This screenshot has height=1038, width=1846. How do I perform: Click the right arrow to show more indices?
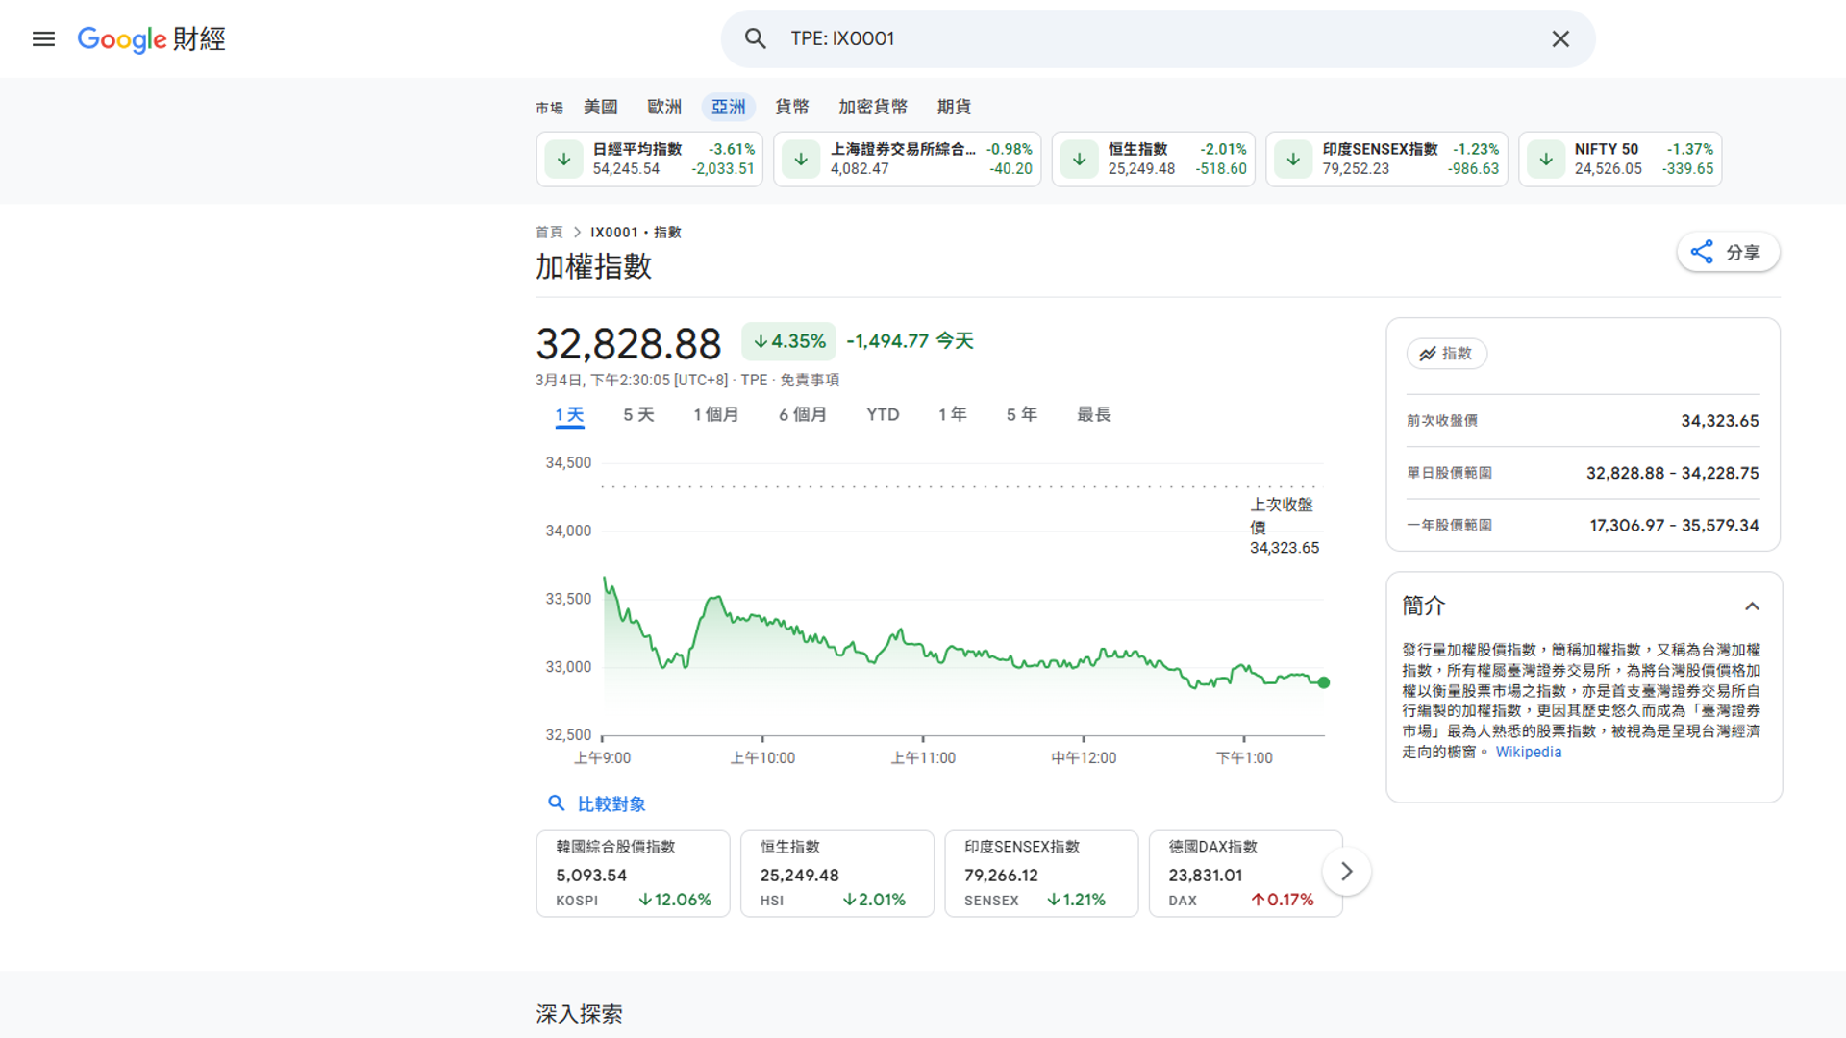click(1346, 871)
